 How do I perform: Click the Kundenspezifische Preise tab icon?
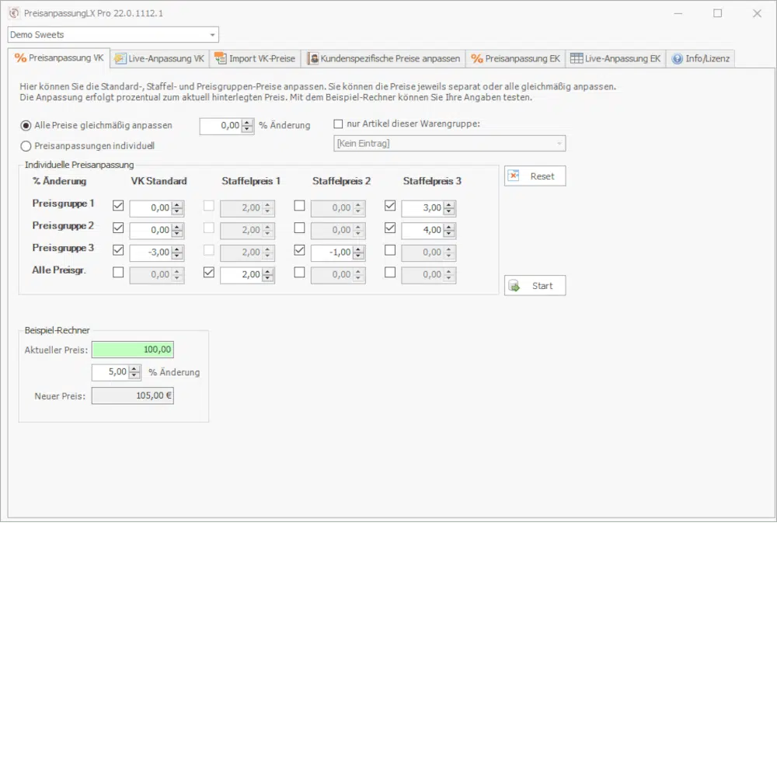pos(313,58)
